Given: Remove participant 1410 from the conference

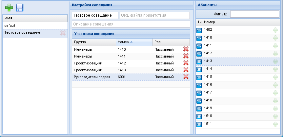Looking at the screenshot, I should (186, 49).
